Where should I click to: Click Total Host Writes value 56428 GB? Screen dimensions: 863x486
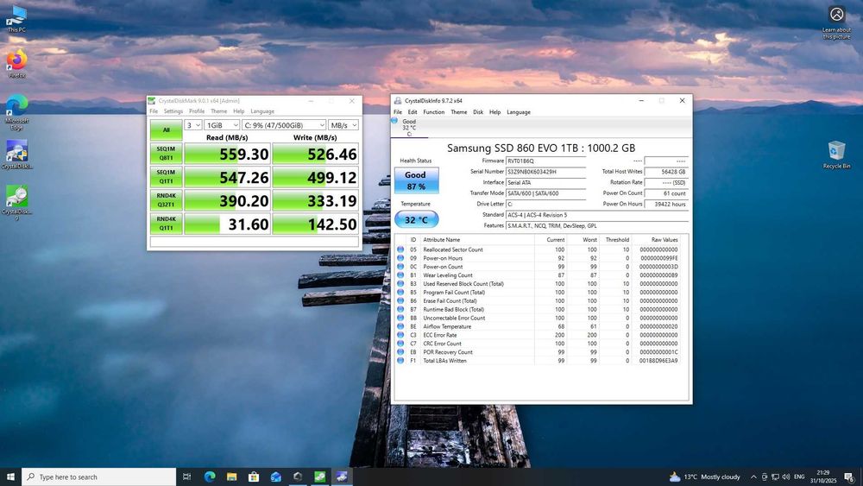pyautogui.click(x=666, y=172)
